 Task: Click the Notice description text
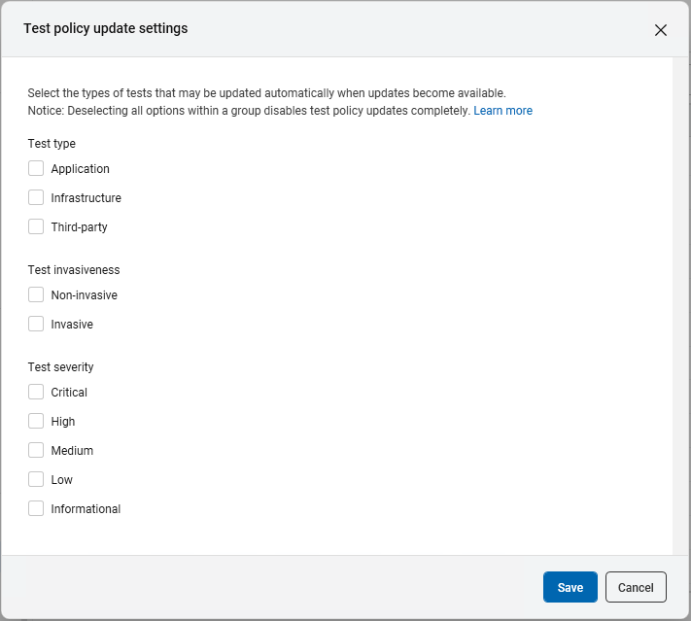pos(249,111)
